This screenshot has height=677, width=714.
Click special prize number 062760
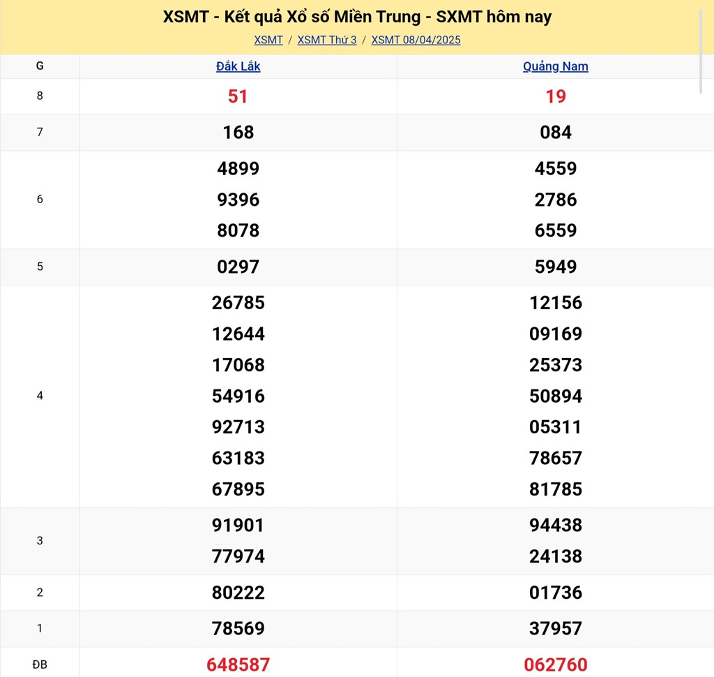tap(556, 664)
